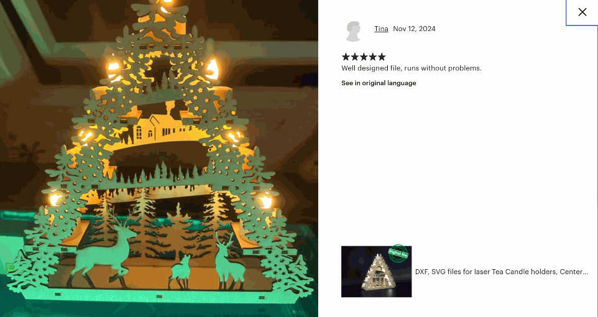Click the top glowing bulb in the photo
Screen dimensions: 598x317
pos(166,5)
